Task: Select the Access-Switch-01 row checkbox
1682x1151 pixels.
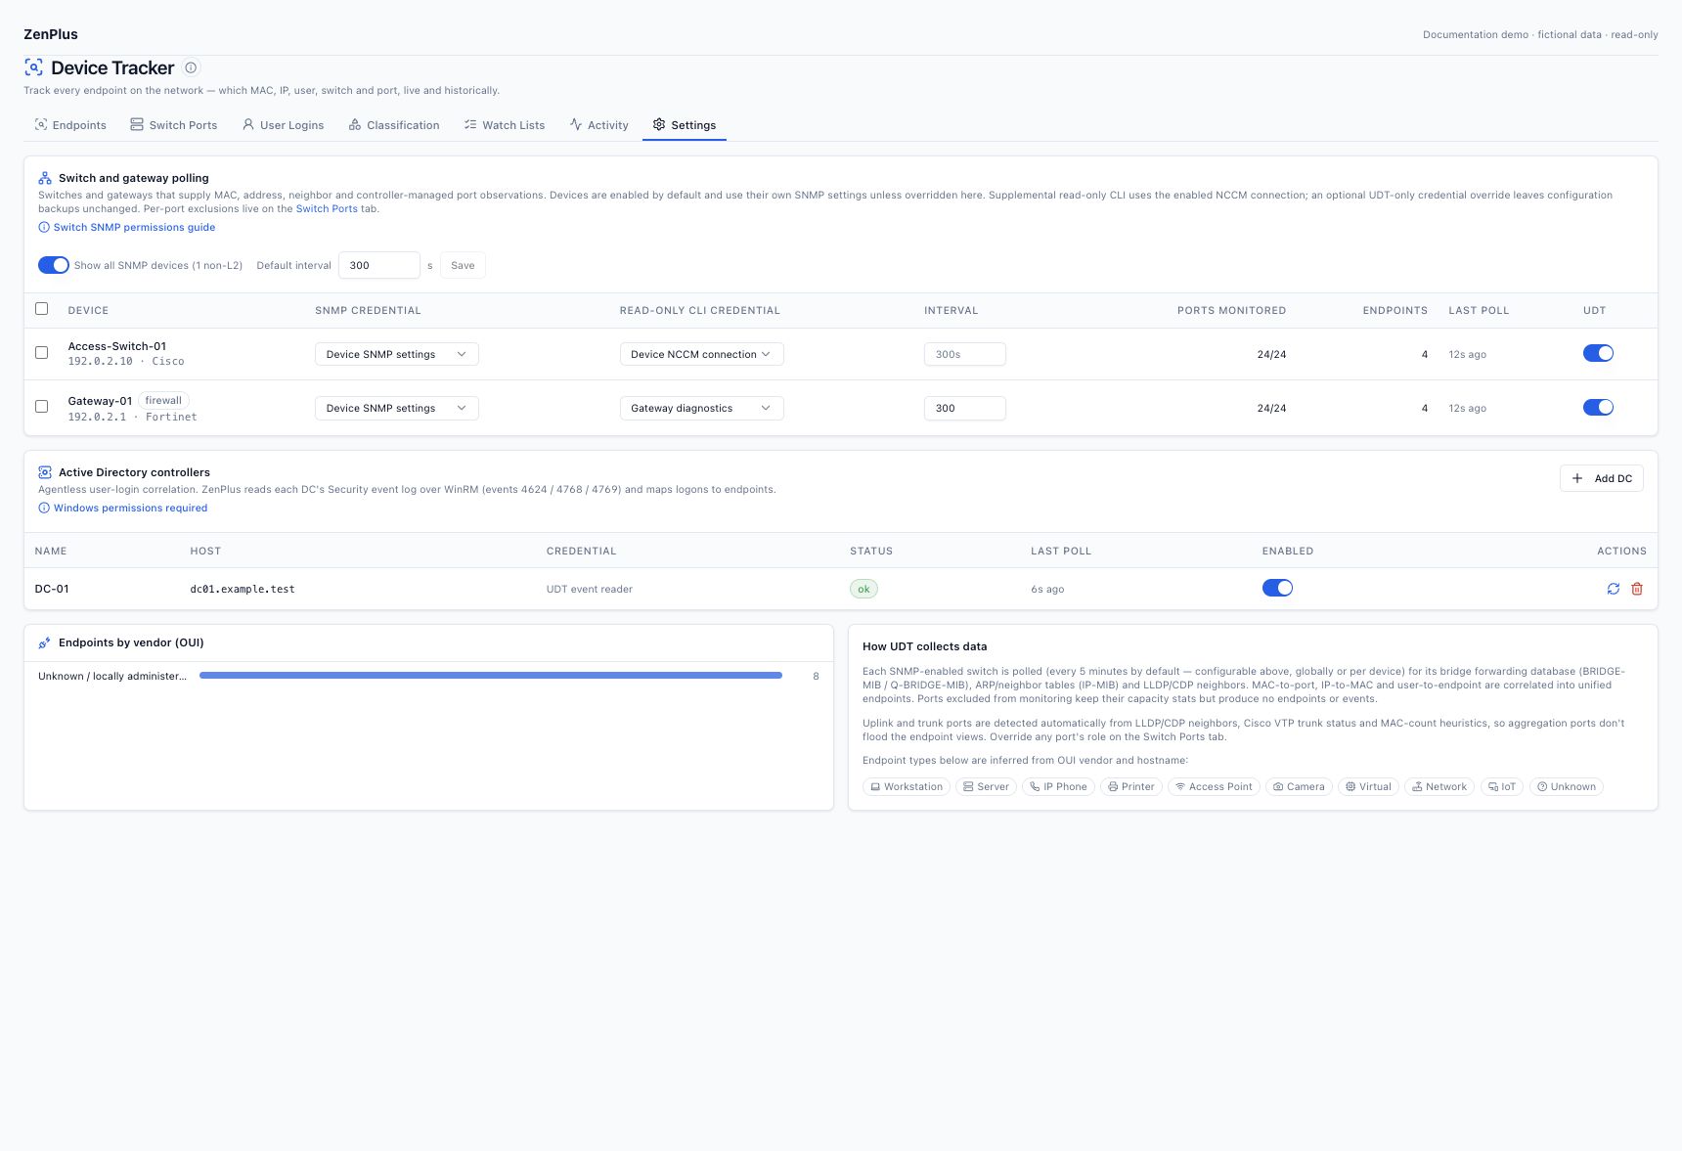Action: [41, 353]
